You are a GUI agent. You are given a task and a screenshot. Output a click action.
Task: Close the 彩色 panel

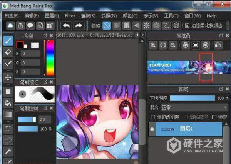coord(51,36)
